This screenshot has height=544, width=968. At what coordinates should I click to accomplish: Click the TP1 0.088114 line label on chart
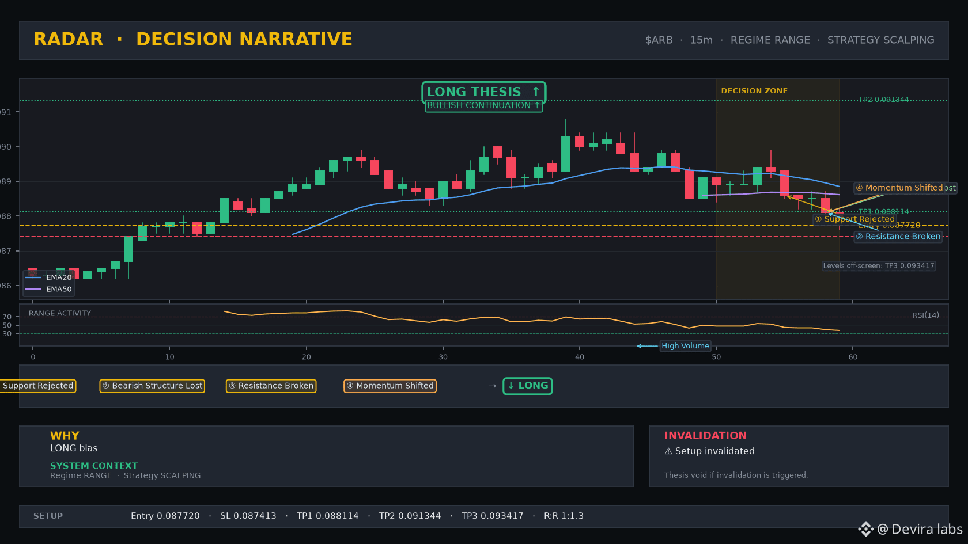click(883, 212)
